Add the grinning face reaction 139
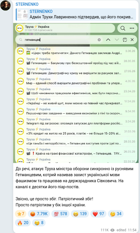The image size is (140, 233). [80, 214]
